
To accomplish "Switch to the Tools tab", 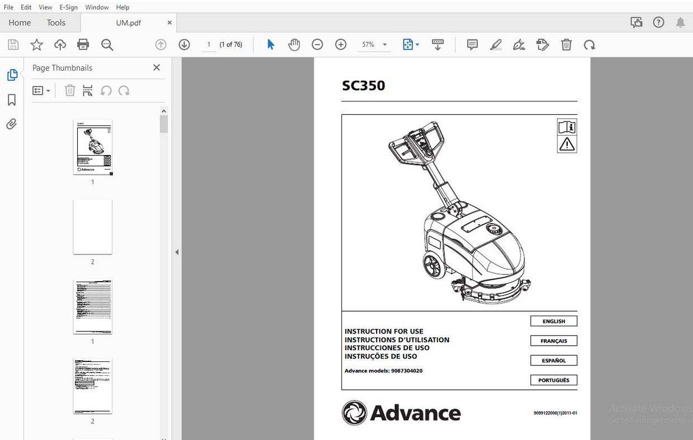I will tap(56, 22).
